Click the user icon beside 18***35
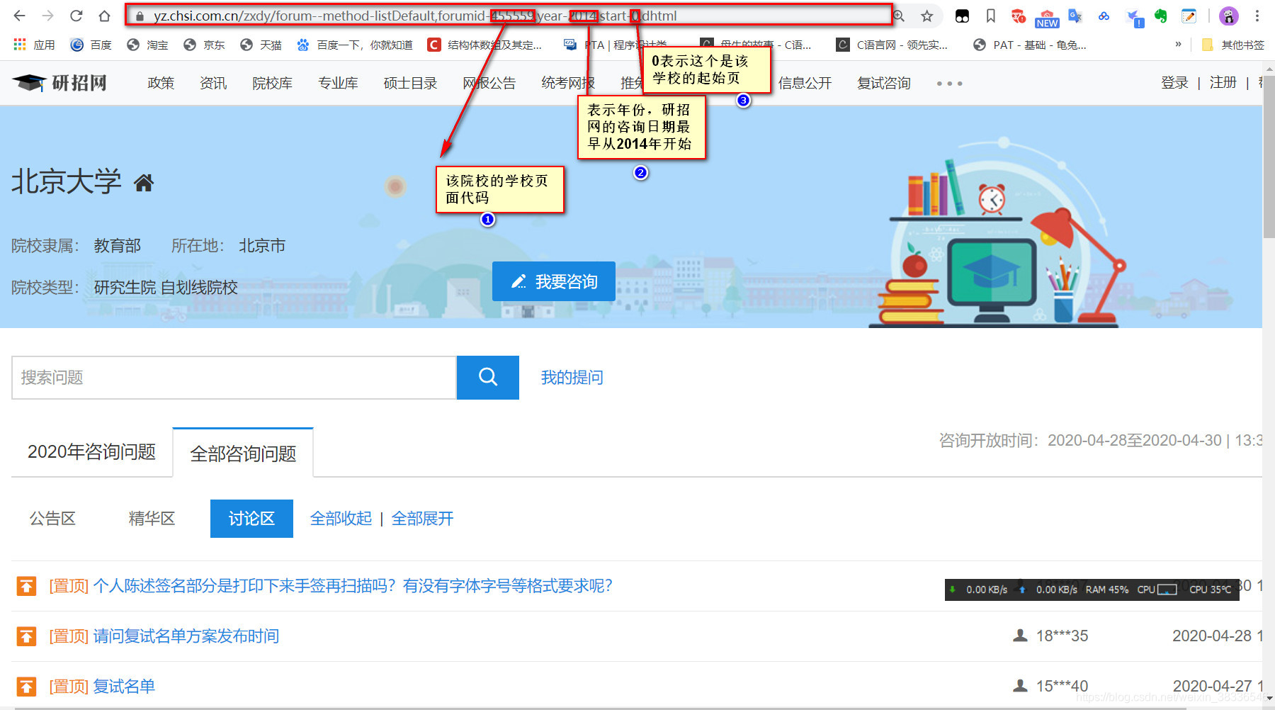1275x710 pixels. 1020,636
